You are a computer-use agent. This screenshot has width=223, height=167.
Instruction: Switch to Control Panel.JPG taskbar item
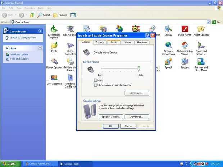click(x=40, y=164)
